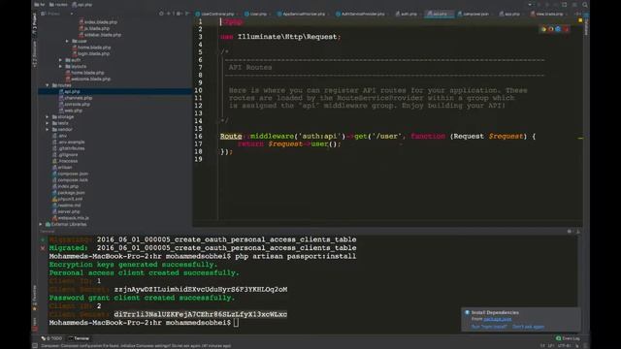The height and width of the screenshot is (349, 621).
Task: Click the Route keyword on line 16
Action: pyautogui.click(x=231, y=136)
